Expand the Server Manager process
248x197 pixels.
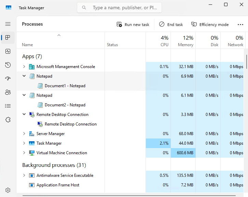click(x=24, y=133)
